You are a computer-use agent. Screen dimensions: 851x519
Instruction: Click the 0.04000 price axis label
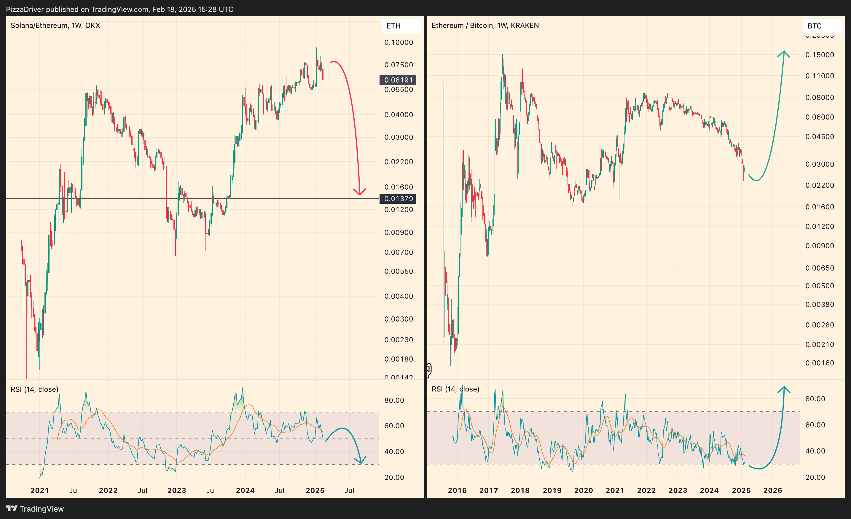(x=399, y=115)
